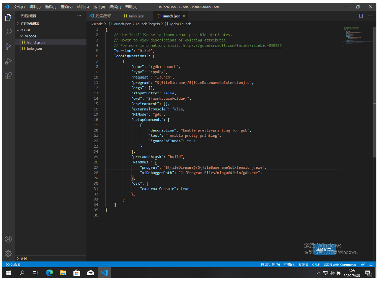Screen dimensions: 379x281
Task: Click the split editor icon
Action: tap(361, 16)
